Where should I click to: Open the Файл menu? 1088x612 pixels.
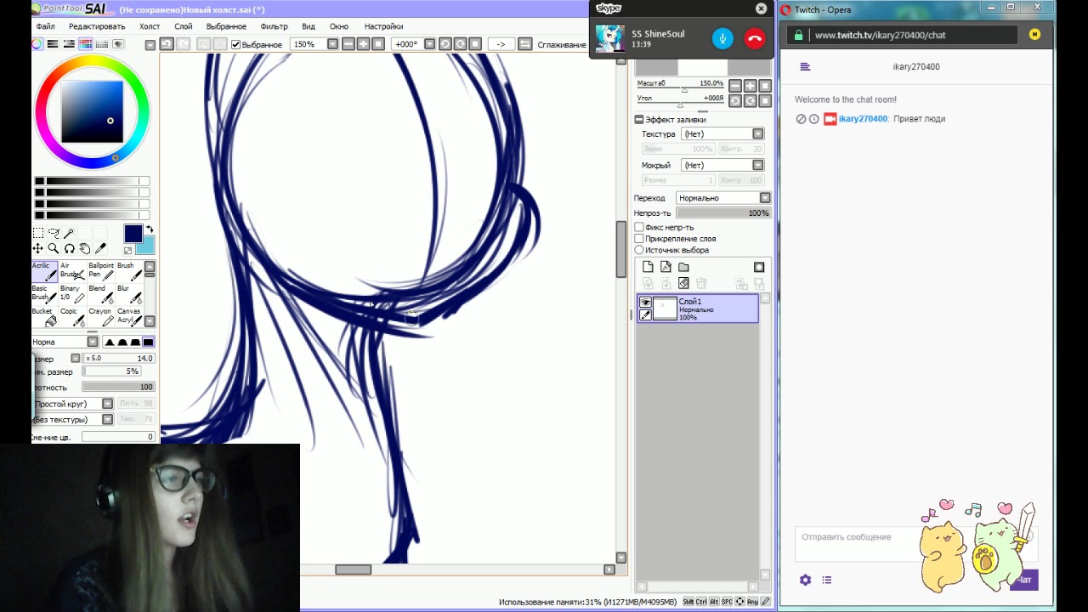(45, 26)
